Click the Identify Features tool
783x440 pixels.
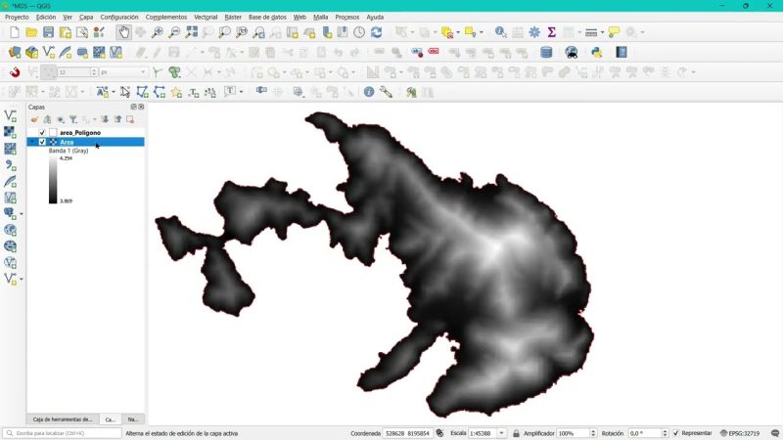(x=501, y=32)
